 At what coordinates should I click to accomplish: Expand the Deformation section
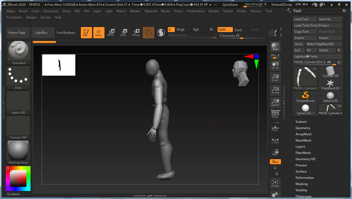point(304,178)
